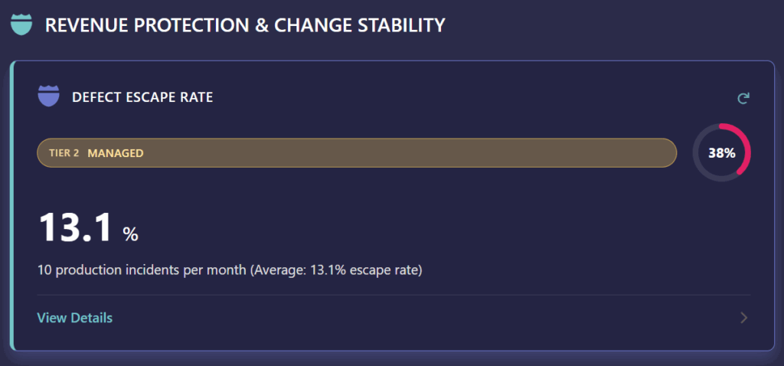Click the percent unit beside the 13.1 value
The image size is (784, 366).
point(130,234)
